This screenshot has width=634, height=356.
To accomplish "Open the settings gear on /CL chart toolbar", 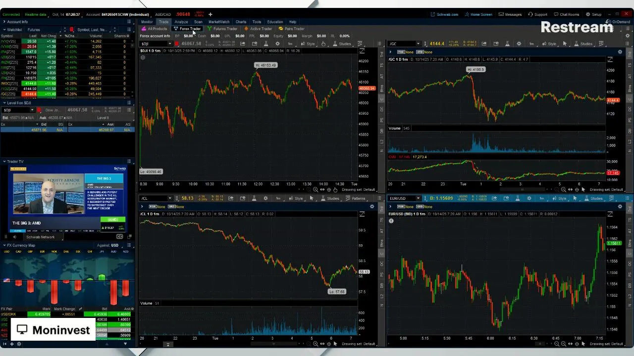I will pyautogui.click(x=265, y=198).
